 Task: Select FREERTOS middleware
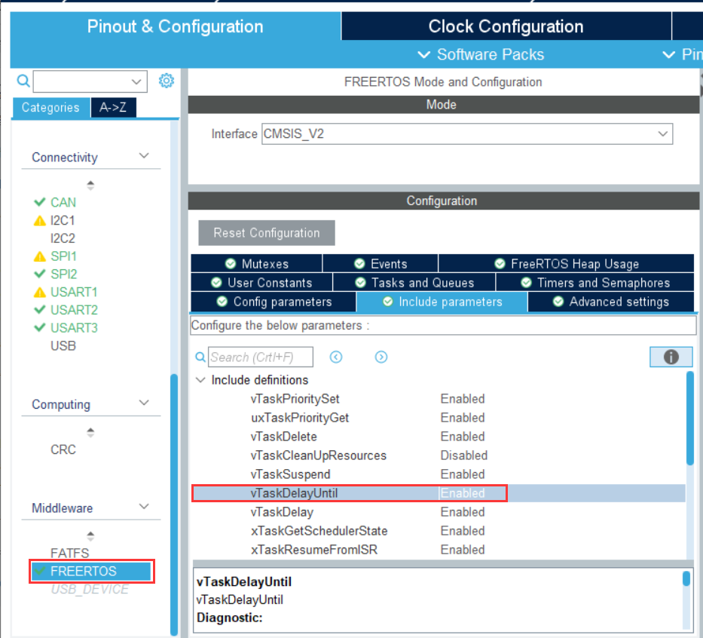pyautogui.click(x=91, y=571)
